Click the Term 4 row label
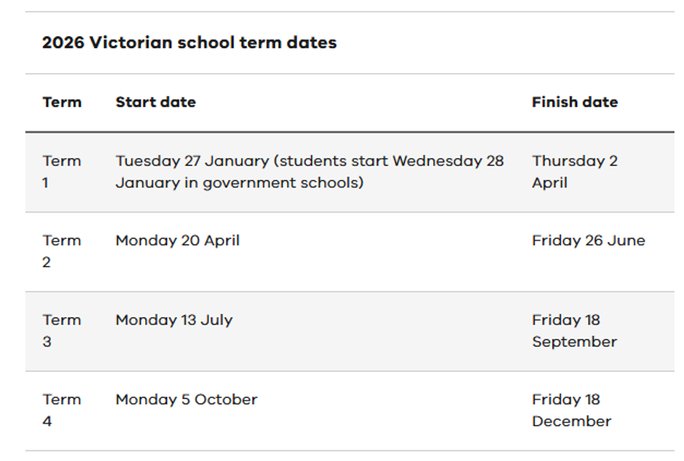 pyautogui.click(x=62, y=410)
